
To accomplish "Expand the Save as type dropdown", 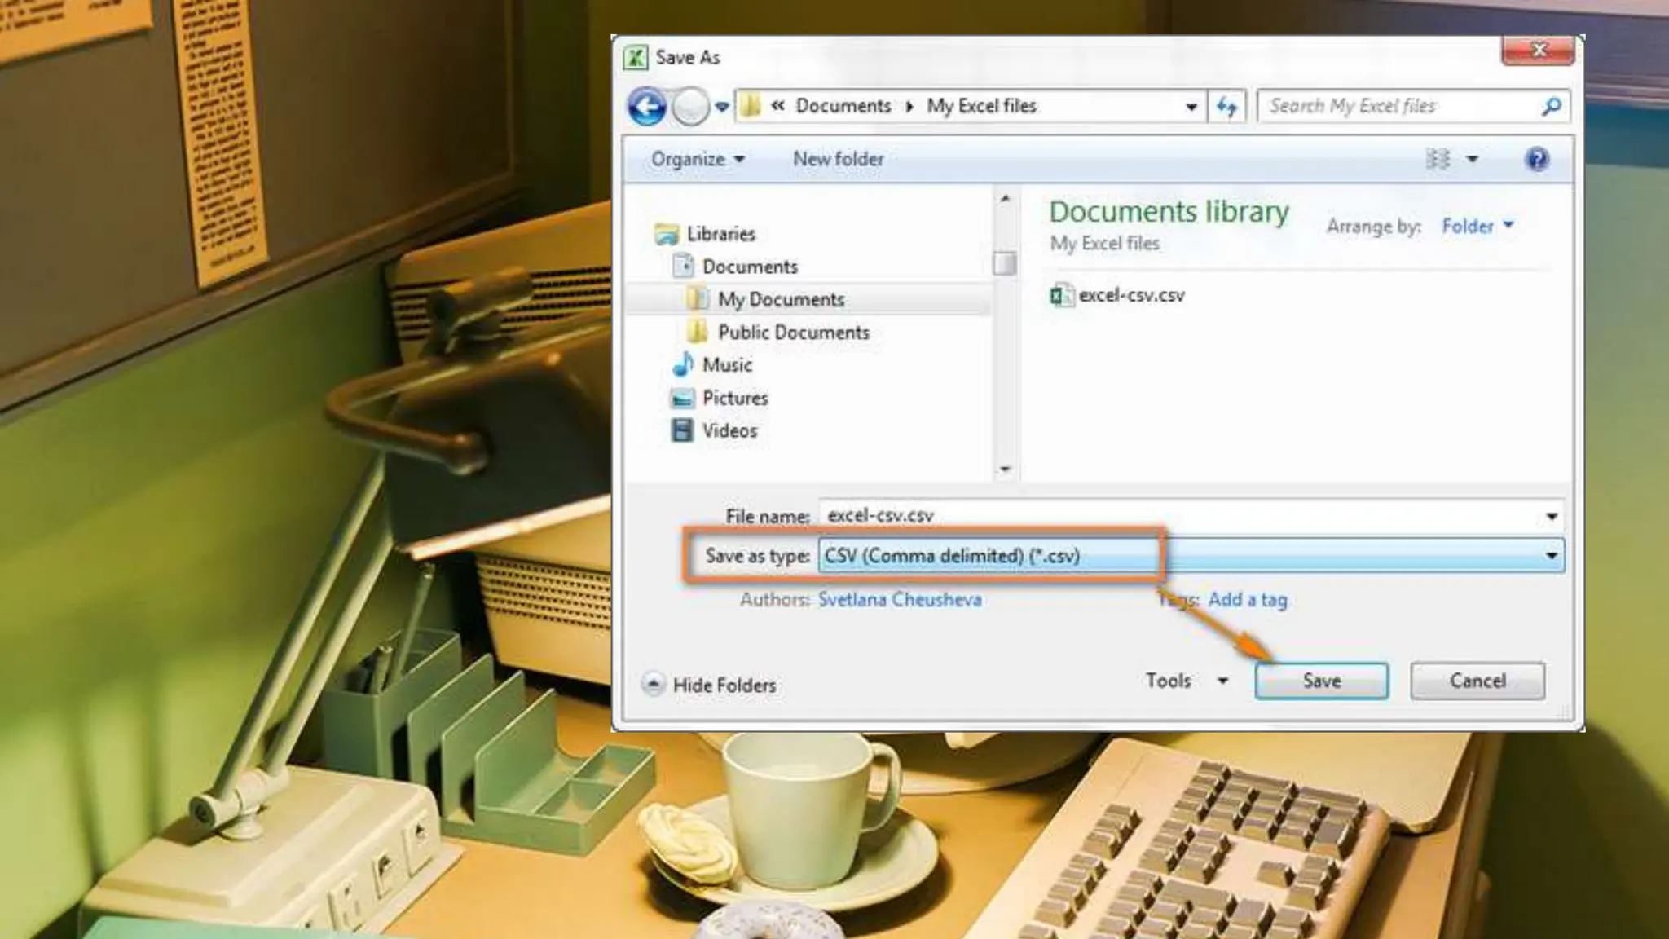I will click(x=1551, y=556).
